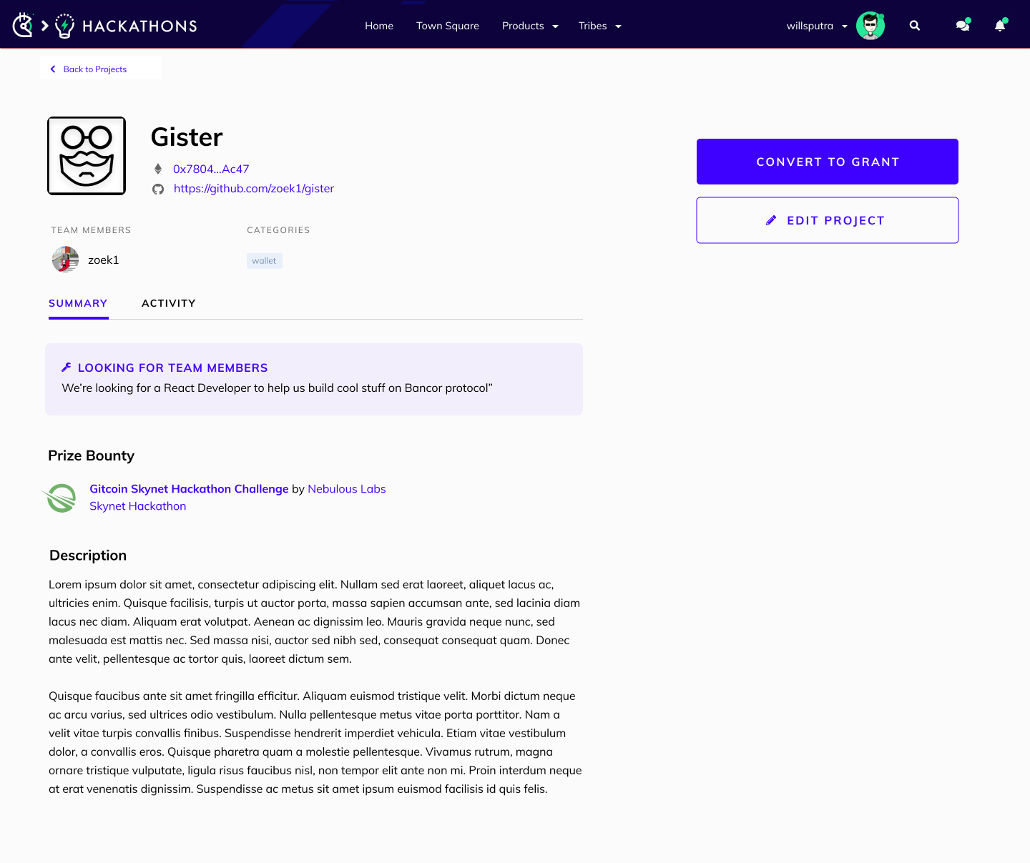
Task: Click the Convert to Grant button
Action: tap(827, 162)
